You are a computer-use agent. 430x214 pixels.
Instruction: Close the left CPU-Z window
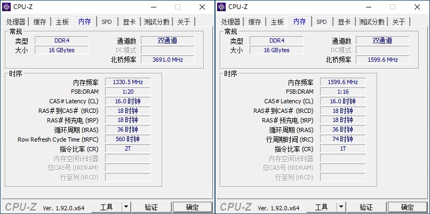pyautogui.click(x=202, y=7)
